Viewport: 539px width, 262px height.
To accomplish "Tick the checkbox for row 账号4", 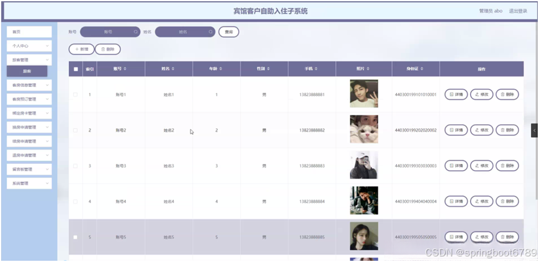I will pyautogui.click(x=76, y=201).
